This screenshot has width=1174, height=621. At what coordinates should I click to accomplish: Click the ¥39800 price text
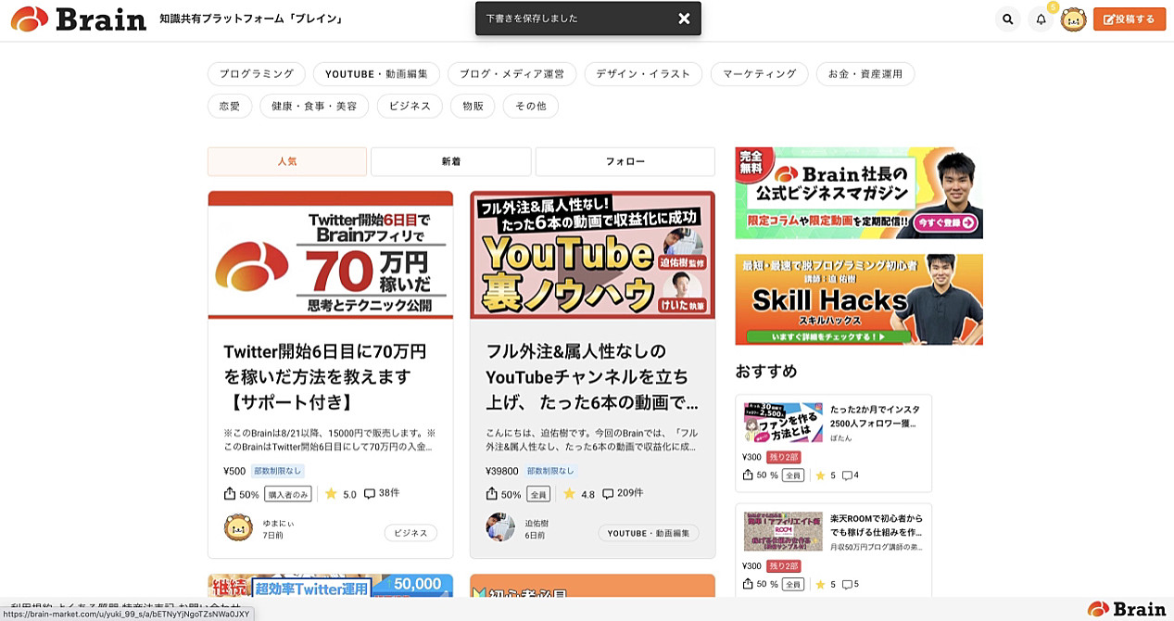click(x=502, y=471)
